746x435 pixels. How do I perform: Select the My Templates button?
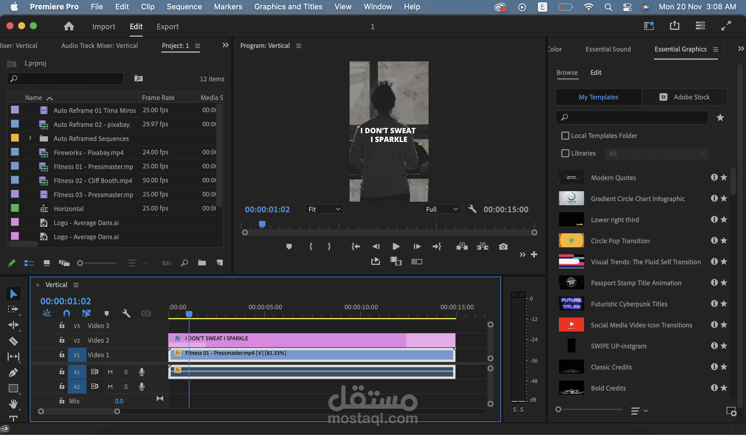pyautogui.click(x=598, y=97)
